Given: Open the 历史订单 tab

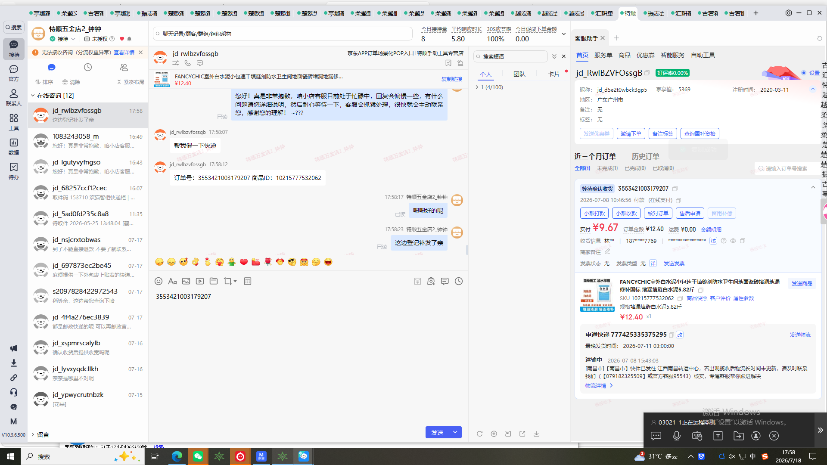Looking at the screenshot, I should click(x=645, y=156).
